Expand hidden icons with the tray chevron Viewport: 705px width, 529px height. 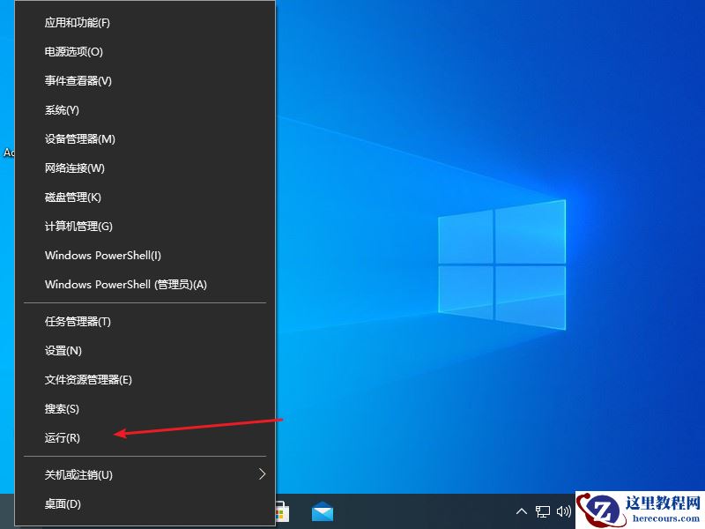tap(523, 511)
